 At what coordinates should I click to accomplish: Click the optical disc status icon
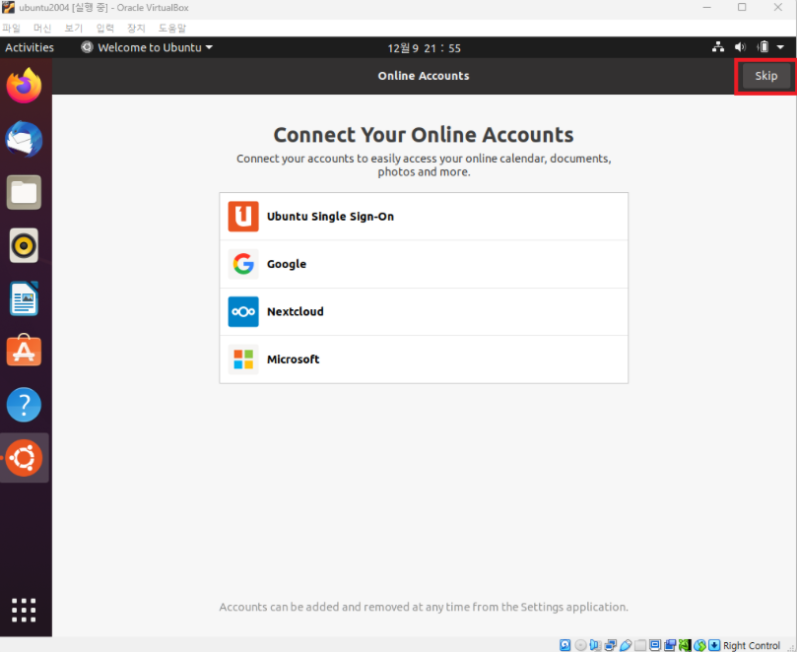tap(580, 645)
